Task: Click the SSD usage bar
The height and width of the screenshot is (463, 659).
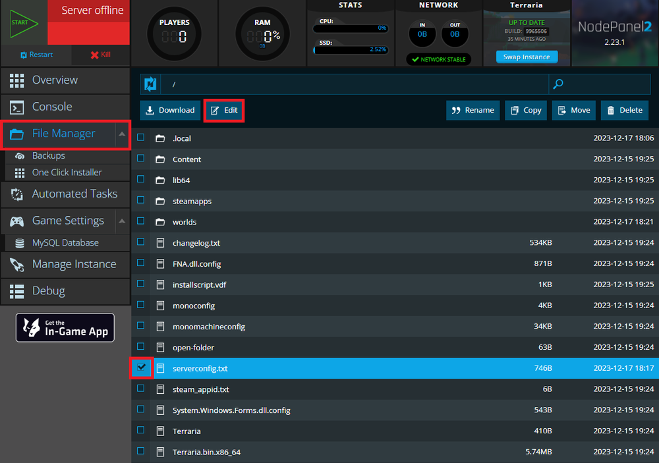Action: pos(351,49)
